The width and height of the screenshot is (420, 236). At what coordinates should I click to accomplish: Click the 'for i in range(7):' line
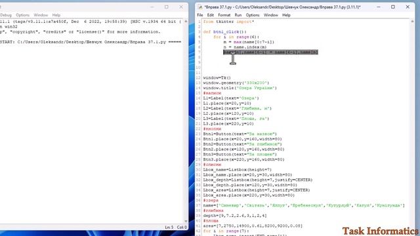coord(226,231)
